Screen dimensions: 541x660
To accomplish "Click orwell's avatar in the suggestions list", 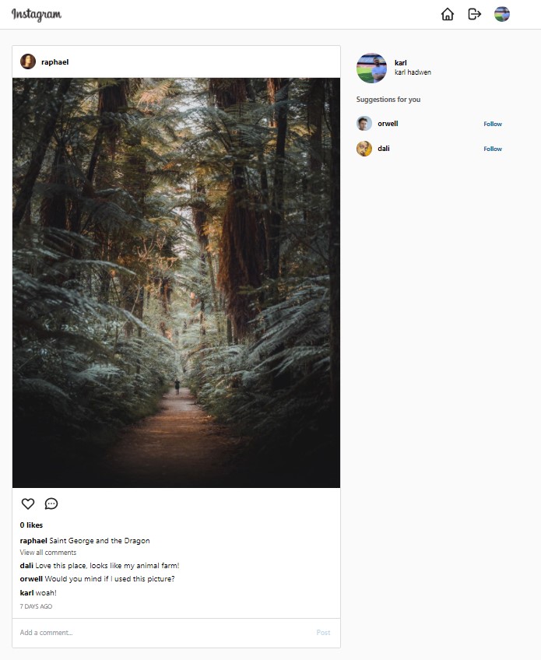I will pyautogui.click(x=364, y=123).
